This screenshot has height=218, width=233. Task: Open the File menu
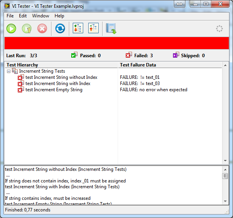pyautogui.click(x=10, y=16)
